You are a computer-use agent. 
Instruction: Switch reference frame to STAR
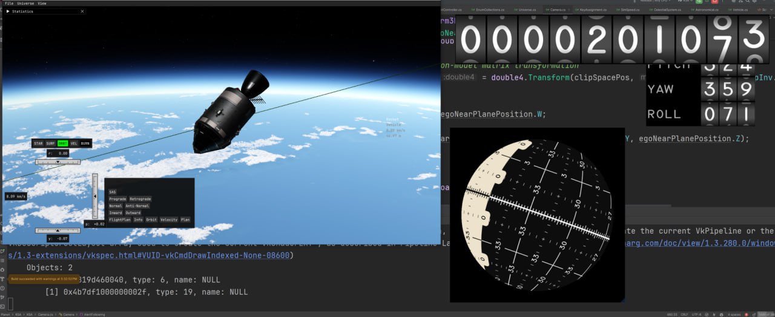coord(38,143)
